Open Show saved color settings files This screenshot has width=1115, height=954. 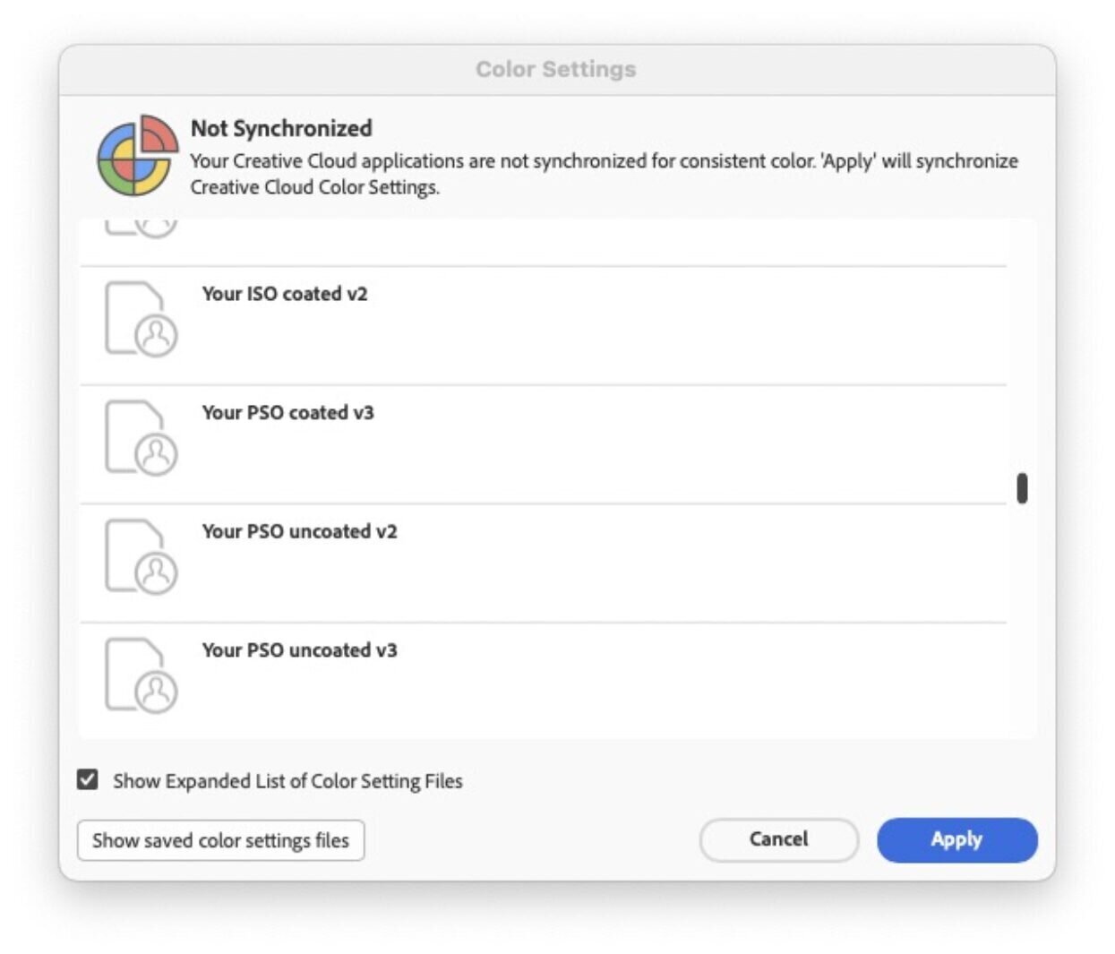(220, 840)
